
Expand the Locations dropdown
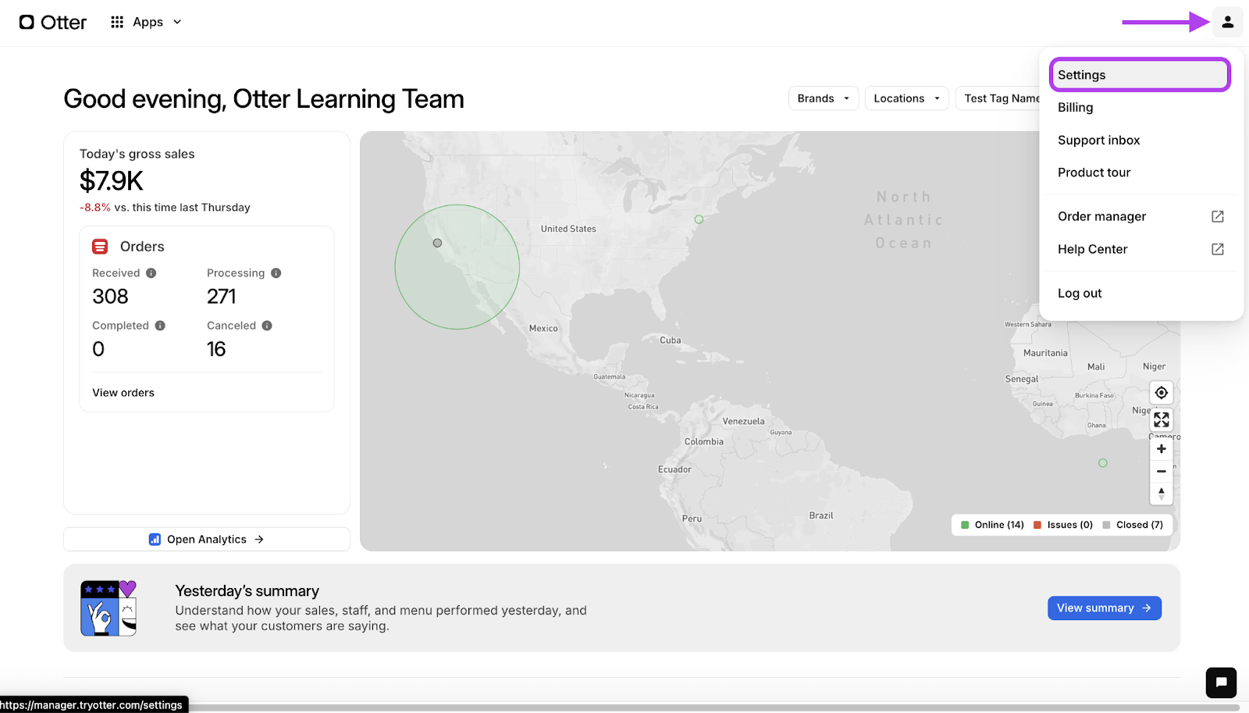906,98
